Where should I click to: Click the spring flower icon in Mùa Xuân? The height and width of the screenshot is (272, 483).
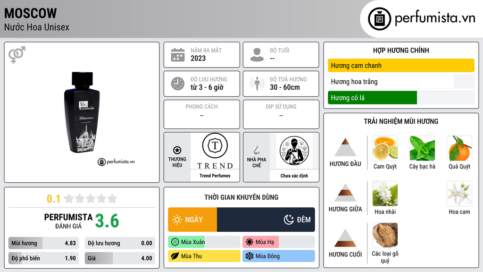[175, 242]
